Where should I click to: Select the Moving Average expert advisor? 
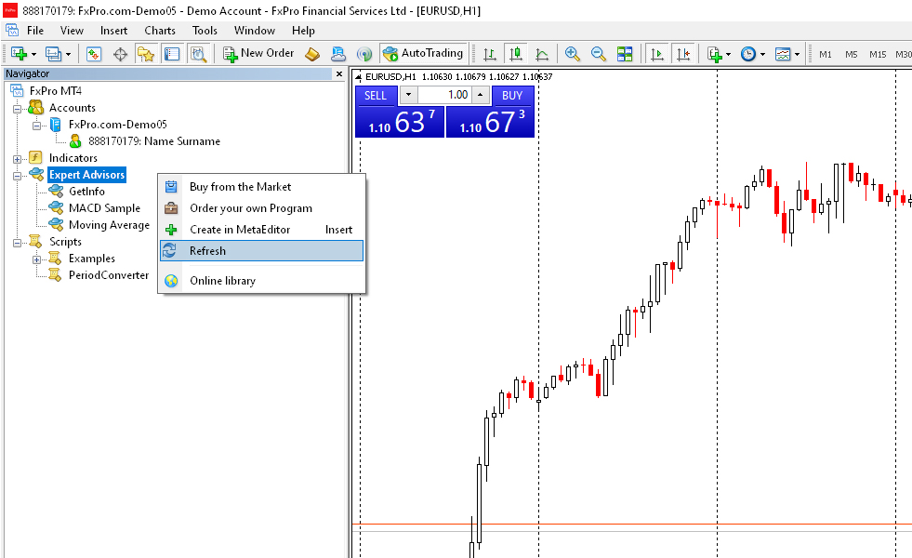click(x=110, y=225)
